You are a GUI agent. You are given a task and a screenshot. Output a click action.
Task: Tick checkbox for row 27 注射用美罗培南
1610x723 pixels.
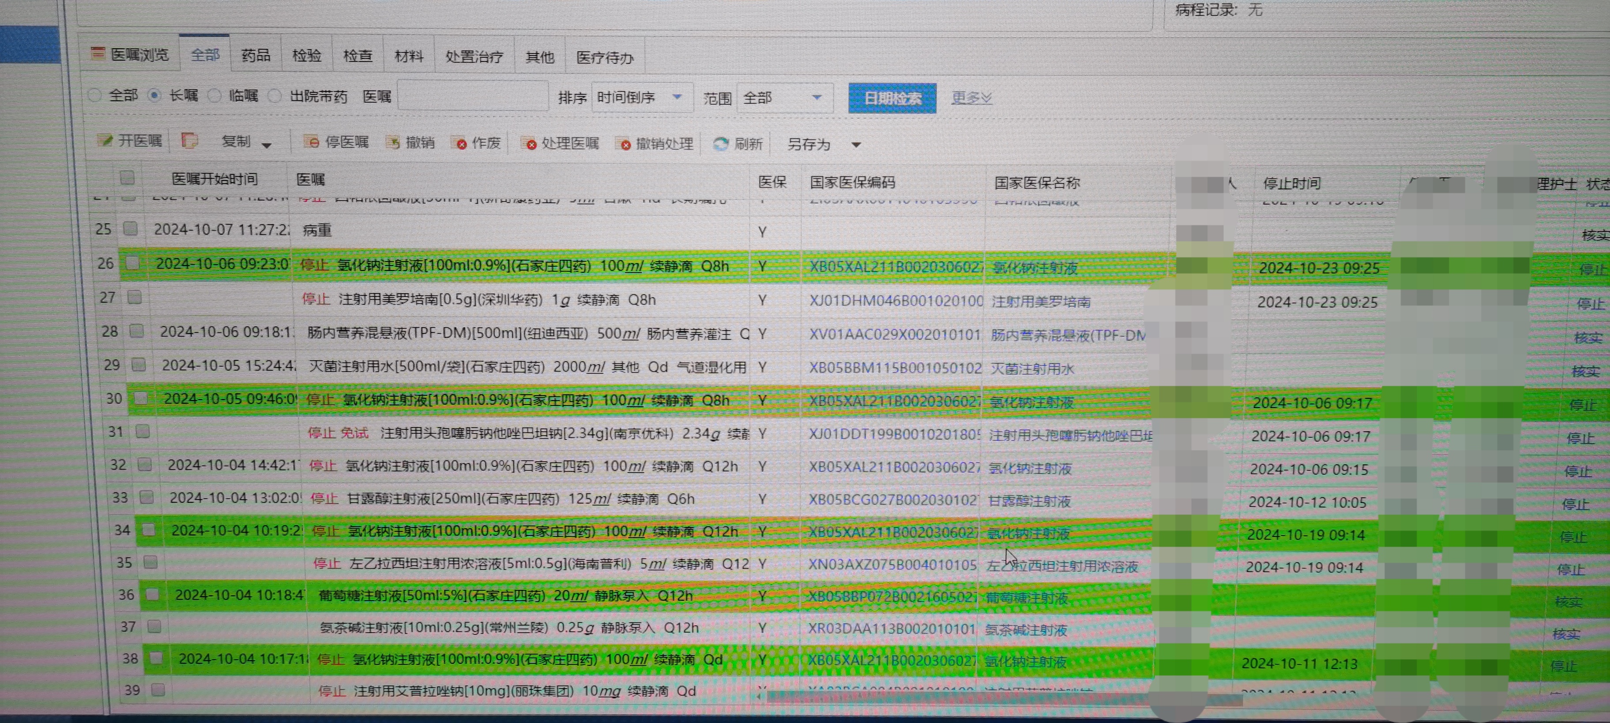point(134,297)
